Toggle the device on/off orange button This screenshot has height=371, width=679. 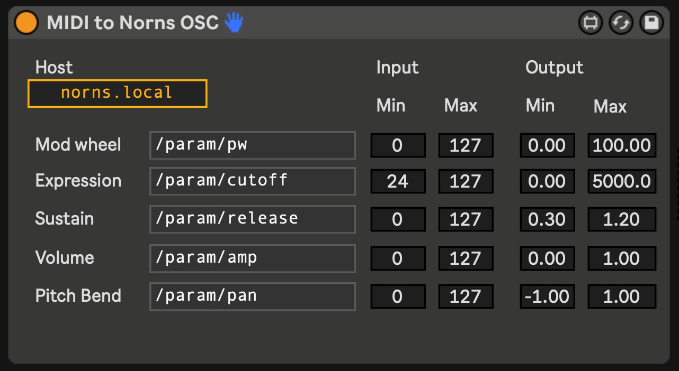26,23
